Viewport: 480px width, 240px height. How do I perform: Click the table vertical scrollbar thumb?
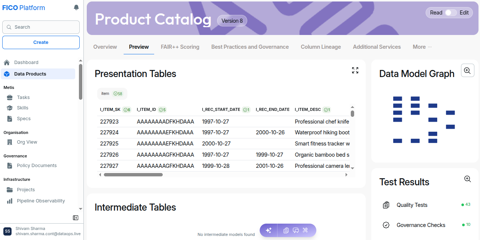coord(352,113)
